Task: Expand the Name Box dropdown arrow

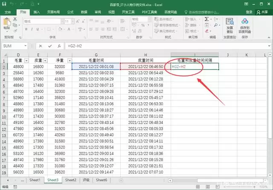Action: coord(26,46)
